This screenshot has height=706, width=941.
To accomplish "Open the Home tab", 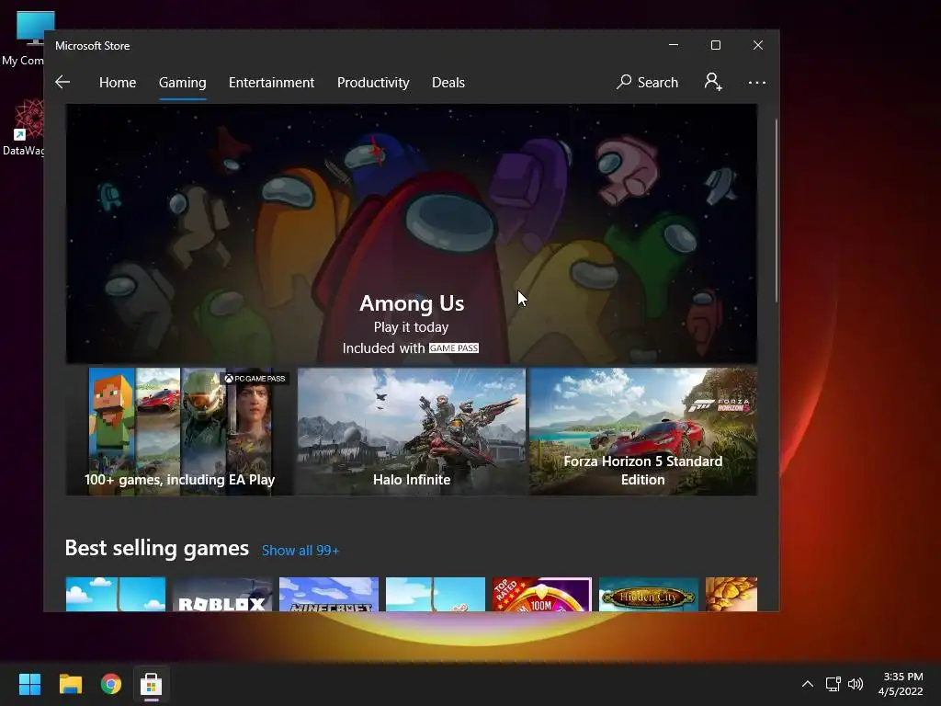I will coord(118,82).
